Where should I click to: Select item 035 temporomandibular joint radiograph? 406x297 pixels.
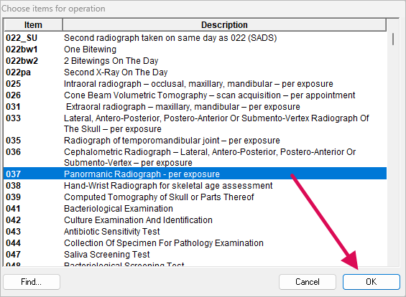coord(195,141)
